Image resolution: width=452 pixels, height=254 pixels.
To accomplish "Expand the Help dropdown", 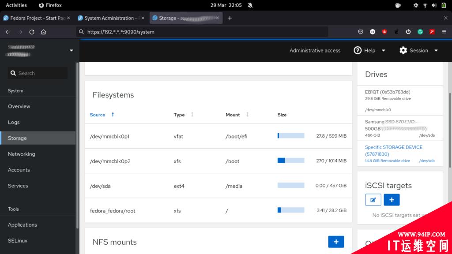I will (x=384, y=51).
